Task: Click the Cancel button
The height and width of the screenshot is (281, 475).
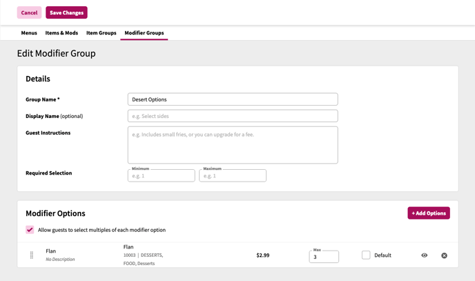Action: point(29,12)
